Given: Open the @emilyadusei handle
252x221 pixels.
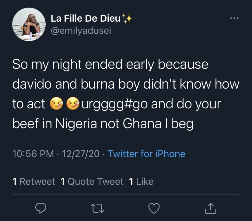Looking at the screenshot, I should (x=81, y=31).
